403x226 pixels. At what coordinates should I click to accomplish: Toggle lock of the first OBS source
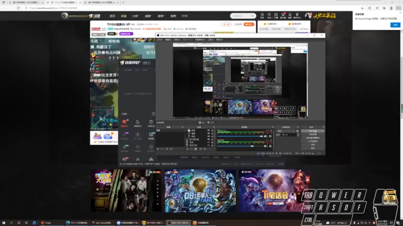[x=212, y=131]
